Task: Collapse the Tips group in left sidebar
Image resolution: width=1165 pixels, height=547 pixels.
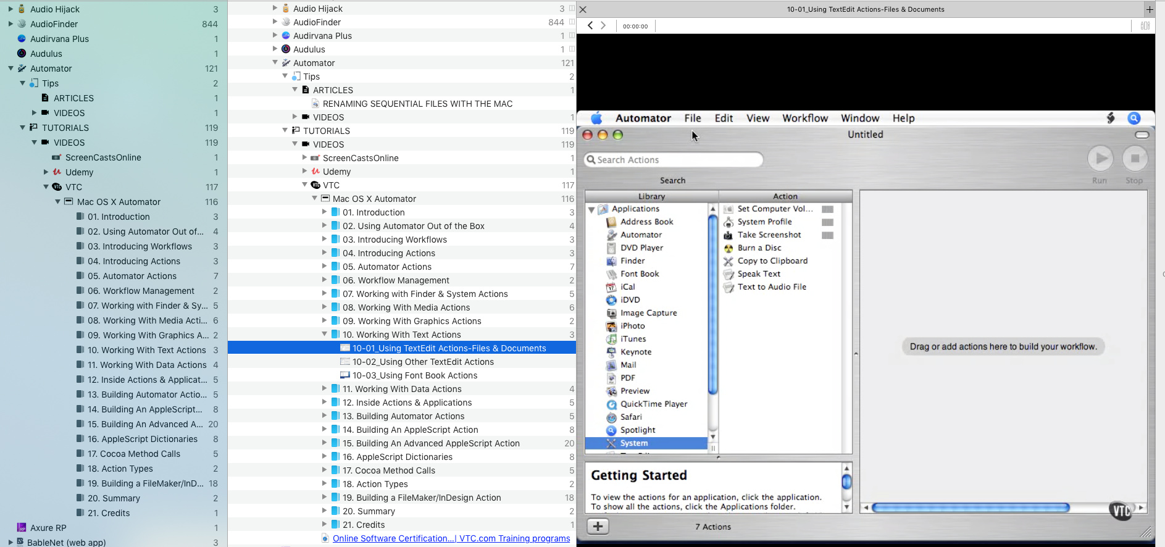Action: click(23, 83)
